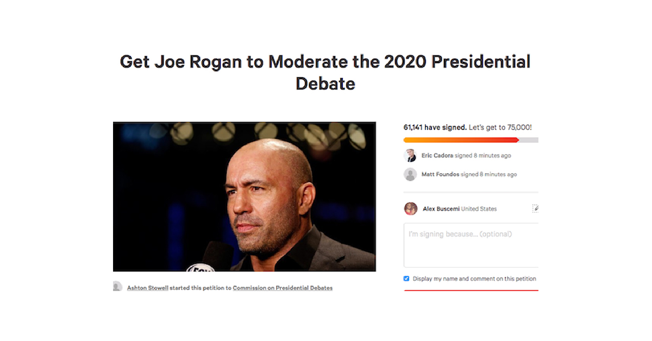This screenshot has height=341, width=652.
Task: Click the petition title heading
Action: 325,72
